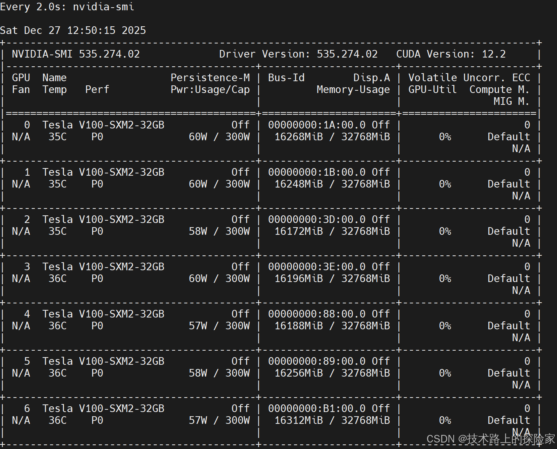The image size is (557, 449).
Task: Click 'Tesla V100-SXM2-32GB' name of GPU 5
Action: point(103,361)
